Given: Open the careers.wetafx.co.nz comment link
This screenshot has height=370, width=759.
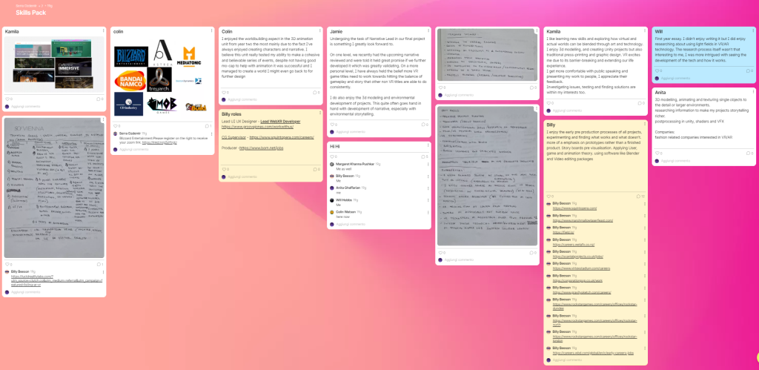Looking at the screenshot, I should [x=573, y=244].
